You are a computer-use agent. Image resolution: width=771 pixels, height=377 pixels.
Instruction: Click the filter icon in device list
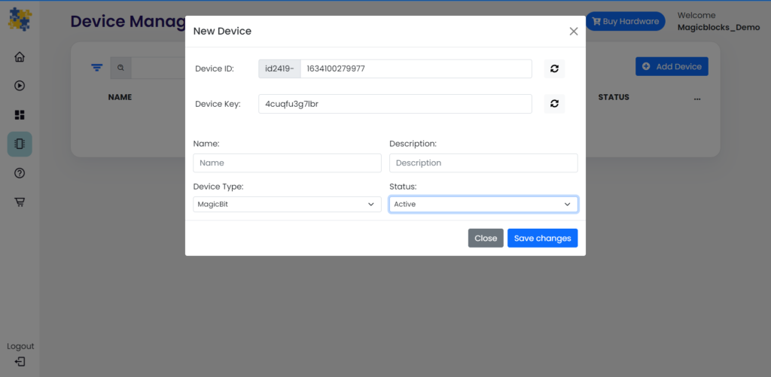coord(96,68)
